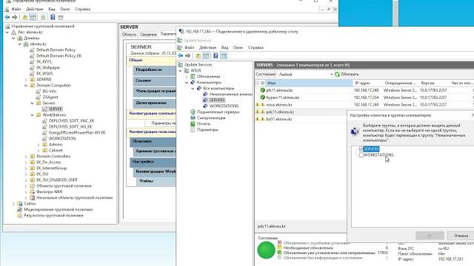Screen dimensions: 474x266
Task: Collapse Лес: ekineu.kz node
Action: pos(7,33)
